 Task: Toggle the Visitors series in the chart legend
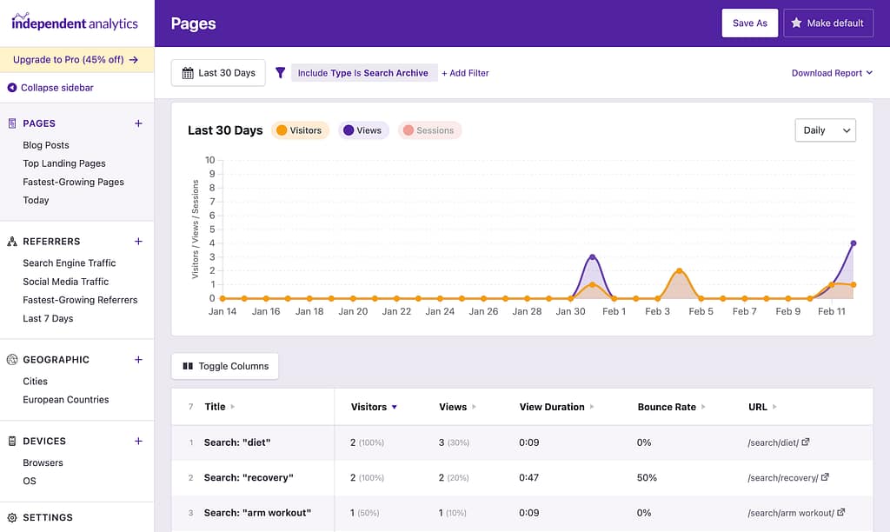click(x=299, y=130)
